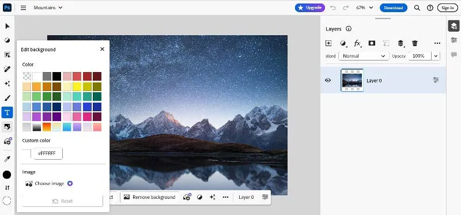Undo the last action
The image size is (461, 215).
click(x=333, y=7)
